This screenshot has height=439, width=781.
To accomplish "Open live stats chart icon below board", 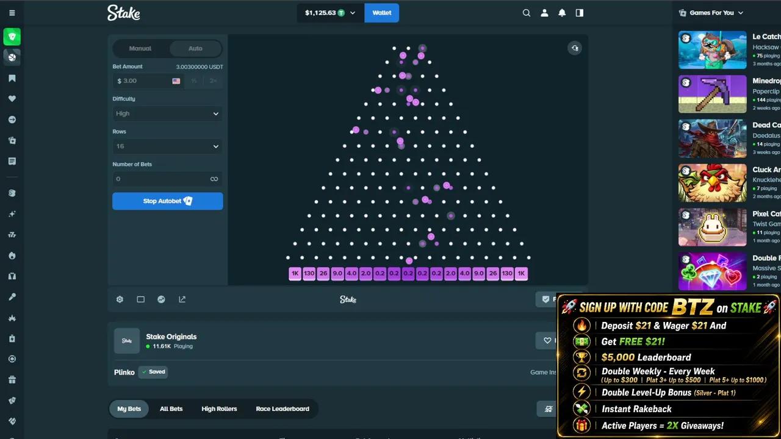I will click(161, 299).
